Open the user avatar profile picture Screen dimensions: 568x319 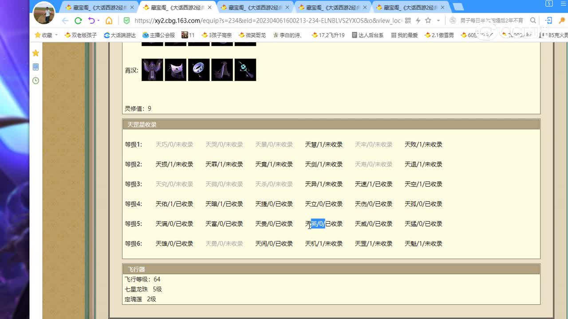pyautogui.click(x=44, y=13)
